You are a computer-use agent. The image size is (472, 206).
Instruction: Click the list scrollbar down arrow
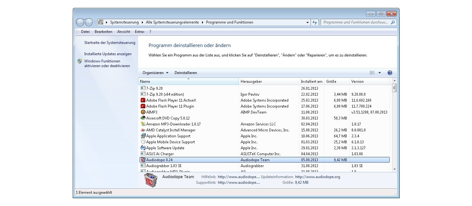pyautogui.click(x=395, y=169)
